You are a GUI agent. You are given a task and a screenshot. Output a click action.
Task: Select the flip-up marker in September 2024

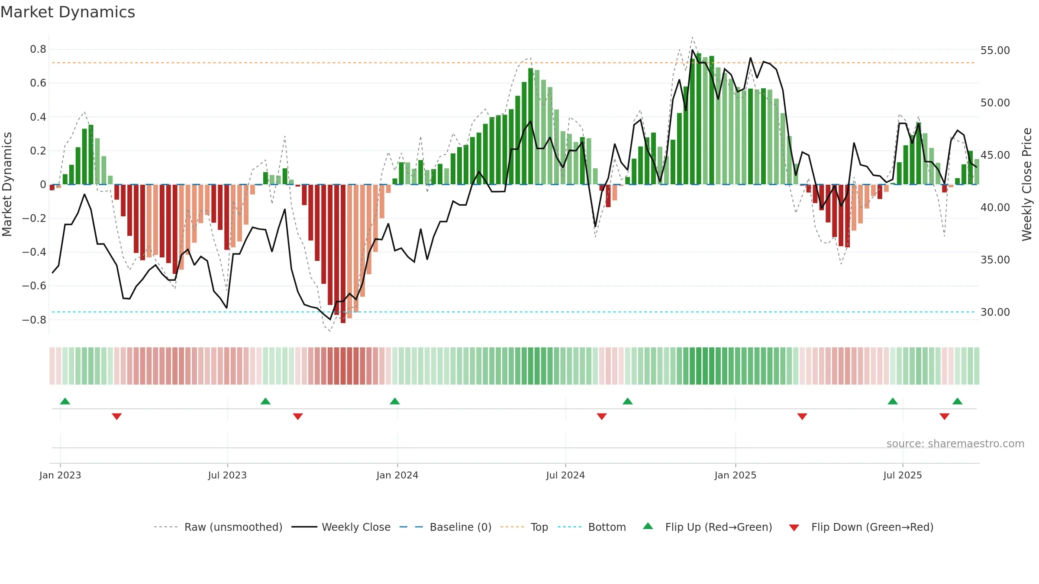[x=628, y=401]
